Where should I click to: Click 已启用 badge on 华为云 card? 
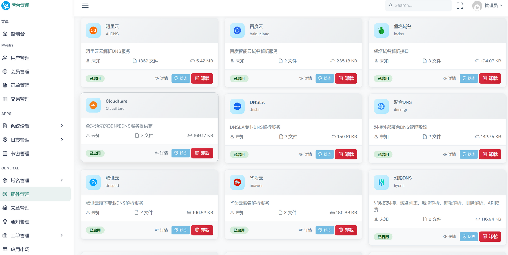[239, 230]
